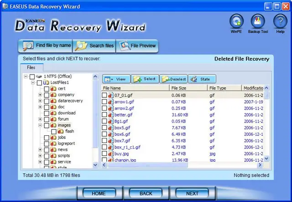Screen dimensions: 292x202
Task: Click the State button
Action: tap(202, 79)
